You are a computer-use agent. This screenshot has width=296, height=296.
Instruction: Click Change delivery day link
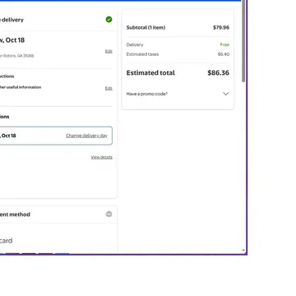tap(86, 136)
